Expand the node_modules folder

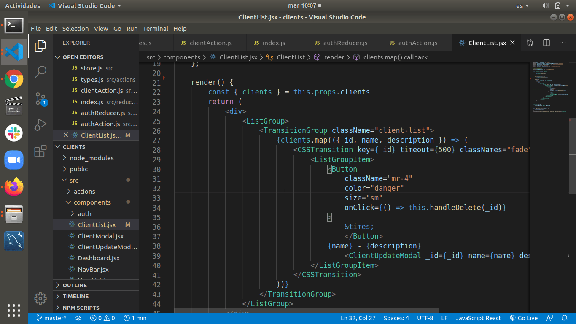tap(91, 158)
